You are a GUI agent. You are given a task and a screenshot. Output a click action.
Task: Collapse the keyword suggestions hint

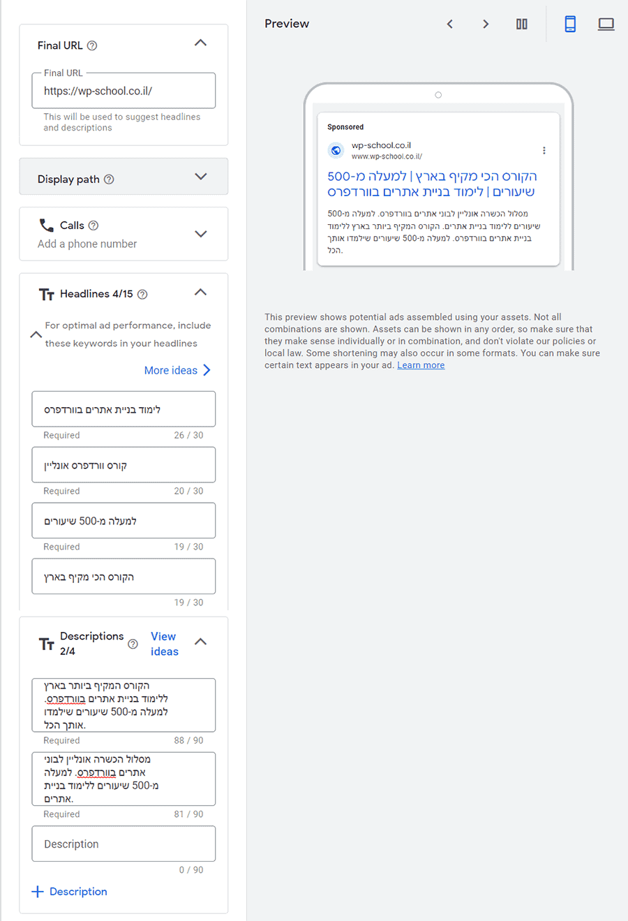[x=36, y=334]
